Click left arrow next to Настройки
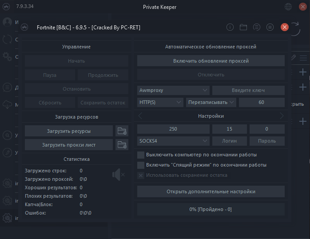This screenshot has width=310, height=239. tap(140, 116)
